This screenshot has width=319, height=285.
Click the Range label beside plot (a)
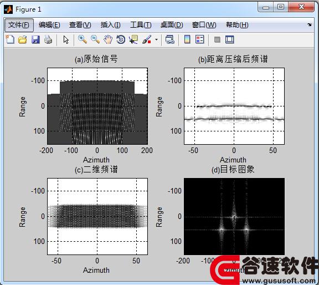tap(22, 106)
